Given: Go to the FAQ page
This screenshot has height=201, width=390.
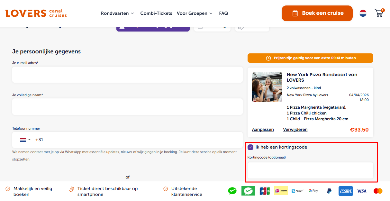Looking at the screenshot, I should (223, 13).
